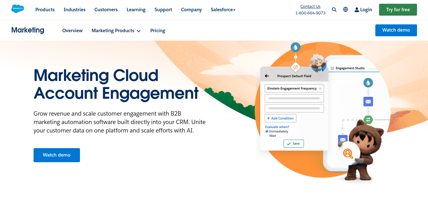Call 1-800-664-9073 phone link
The height and width of the screenshot is (205, 428).
pos(310,13)
